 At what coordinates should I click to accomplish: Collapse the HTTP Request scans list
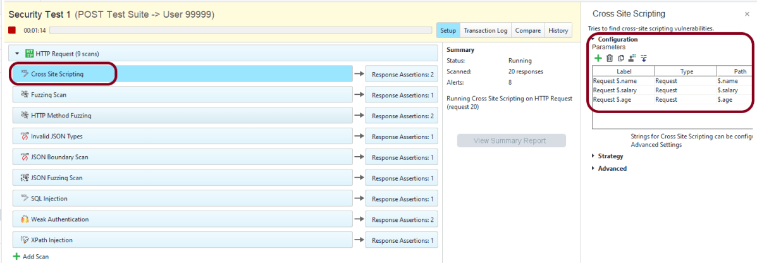pos(17,54)
